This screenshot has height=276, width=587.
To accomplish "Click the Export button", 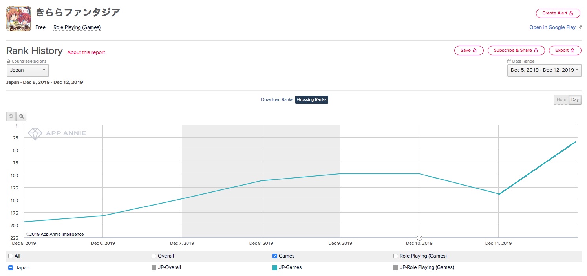I will [x=565, y=51].
